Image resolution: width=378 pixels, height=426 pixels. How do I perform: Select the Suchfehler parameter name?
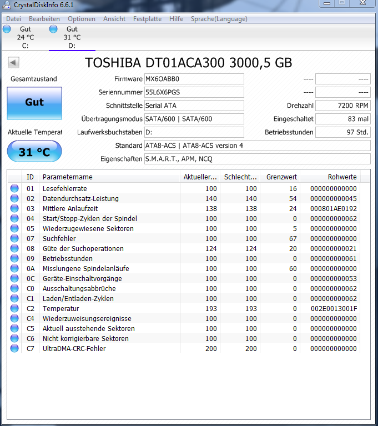(59, 238)
